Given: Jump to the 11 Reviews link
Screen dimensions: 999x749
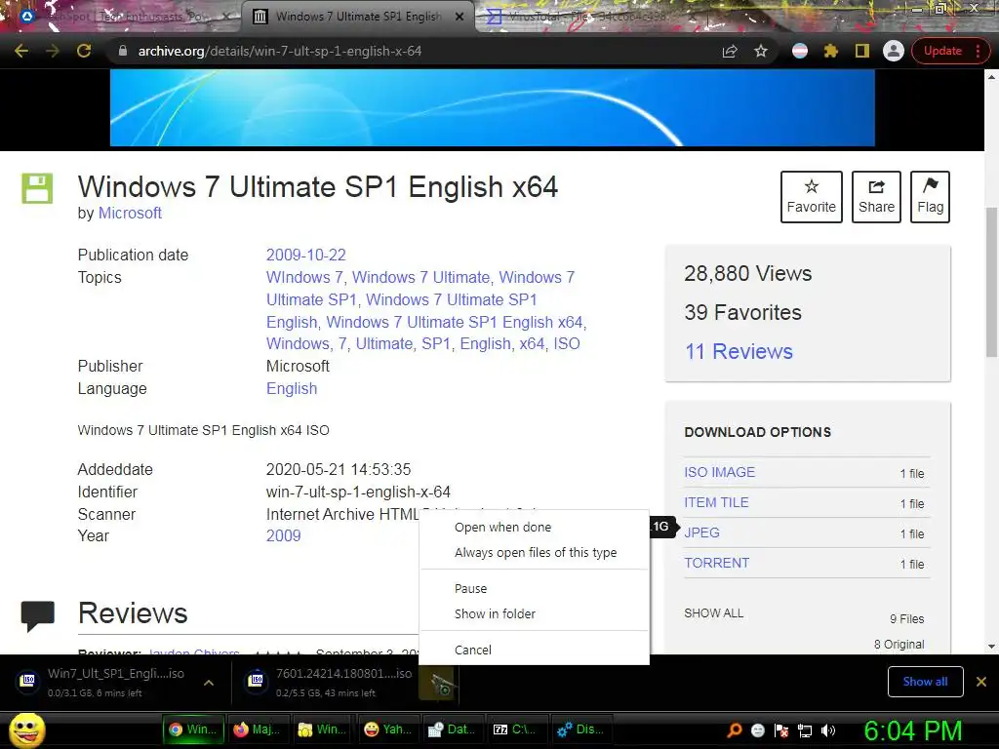Looking at the screenshot, I should point(739,351).
